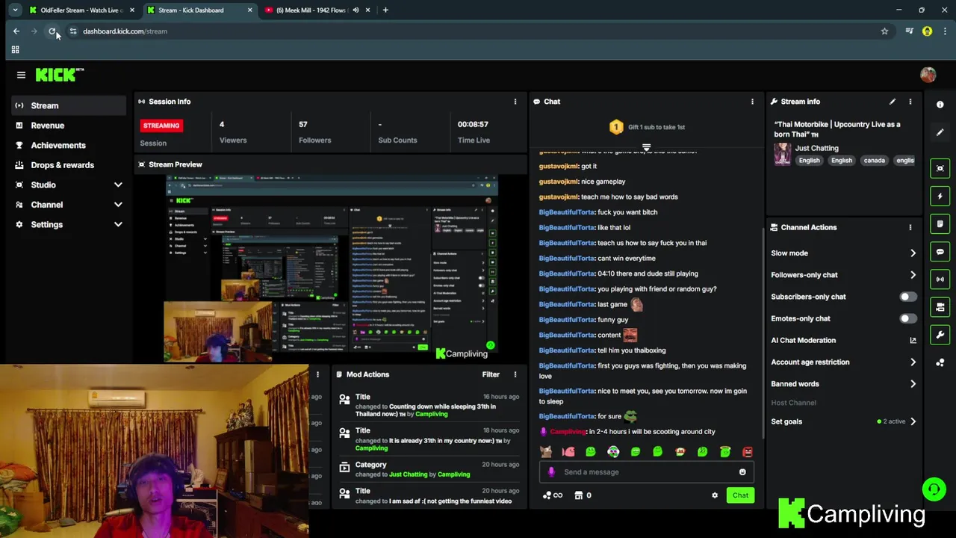Select Stream in left sidebar
Viewport: 956px width, 538px height.
(x=69, y=105)
